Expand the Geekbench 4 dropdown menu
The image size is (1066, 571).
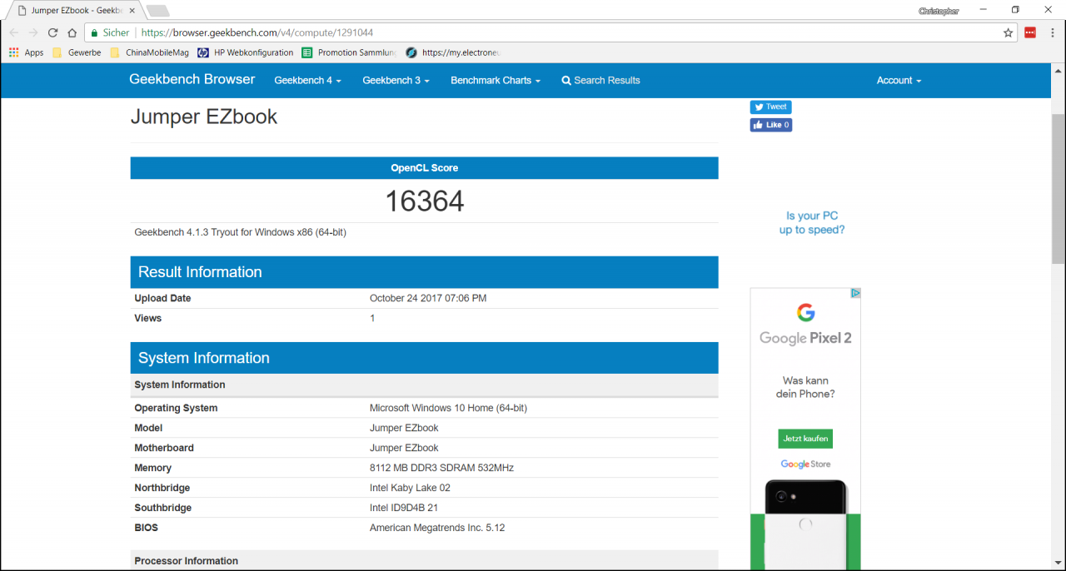[308, 81]
